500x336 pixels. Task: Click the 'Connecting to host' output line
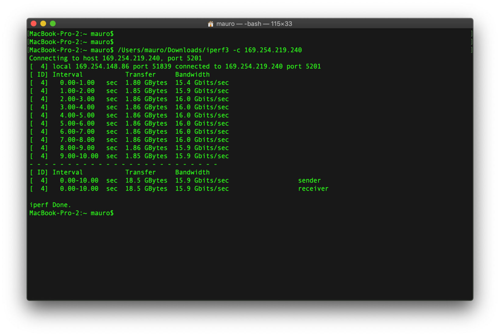[116, 58]
